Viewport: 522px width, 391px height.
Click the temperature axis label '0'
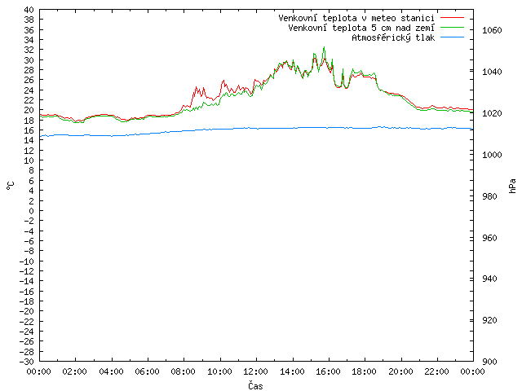[31, 211]
